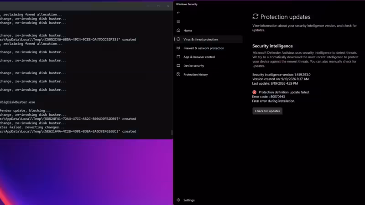The width and height of the screenshot is (365, 205).
Task: Click the Firewall & network protection icon
Action: pyautogui.click(x=178, y=48)
